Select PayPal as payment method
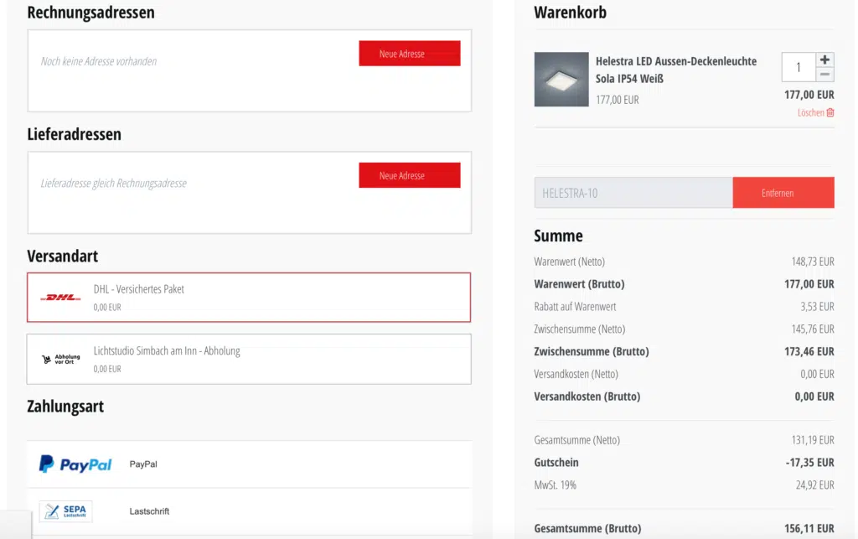The width and height of the screenshot is (858, 539). (x=249, y=464)
